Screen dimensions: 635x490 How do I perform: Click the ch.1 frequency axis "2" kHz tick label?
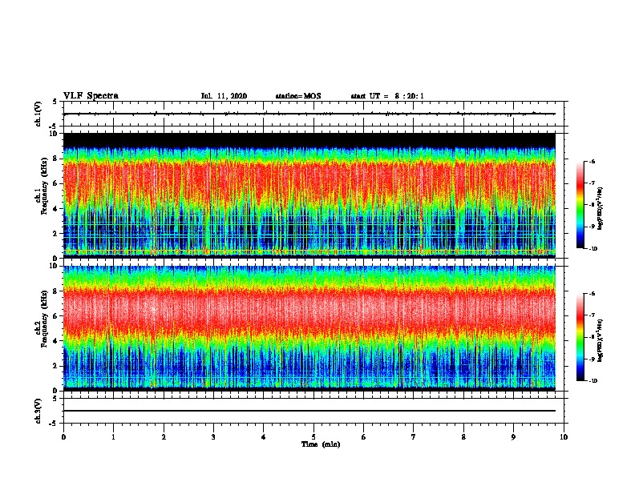click(55, 234)
